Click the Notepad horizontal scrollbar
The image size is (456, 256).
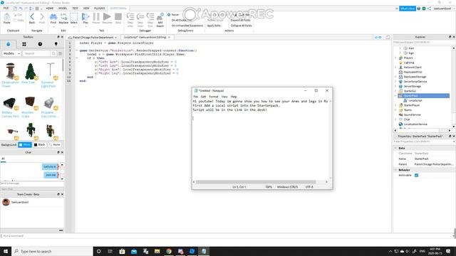pyautogui.click(x=256, y=182)
